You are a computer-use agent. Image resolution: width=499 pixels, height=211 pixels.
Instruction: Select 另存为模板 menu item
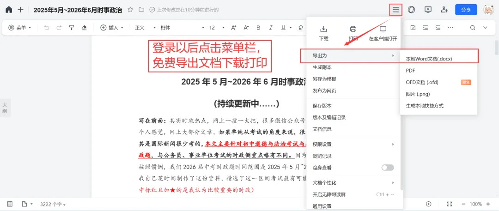(353, 79)
